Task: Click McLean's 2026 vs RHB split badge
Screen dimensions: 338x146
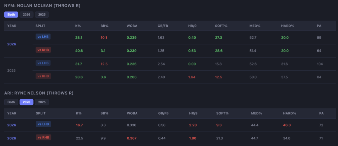Action: (43, 50)
